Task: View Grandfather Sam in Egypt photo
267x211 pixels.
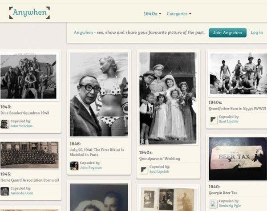Action: click(238, 73)
